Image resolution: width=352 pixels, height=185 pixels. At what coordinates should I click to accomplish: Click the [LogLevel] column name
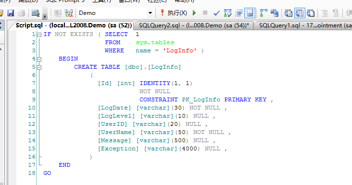(116, 116)
